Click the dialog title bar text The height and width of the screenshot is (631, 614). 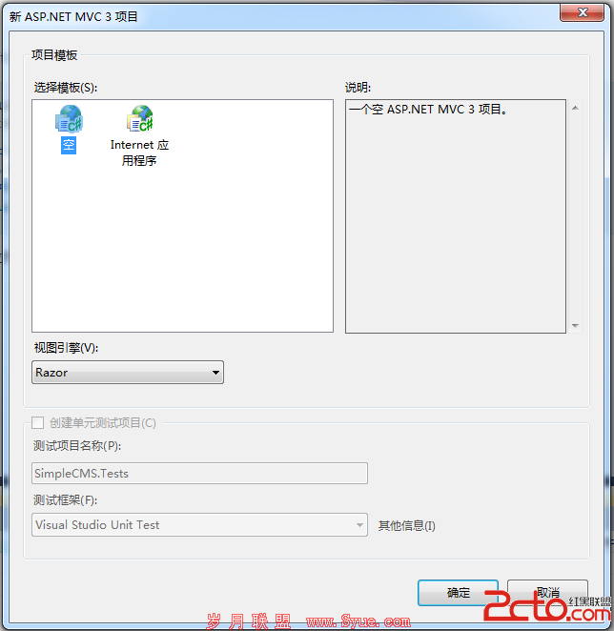tap(73, 16)
